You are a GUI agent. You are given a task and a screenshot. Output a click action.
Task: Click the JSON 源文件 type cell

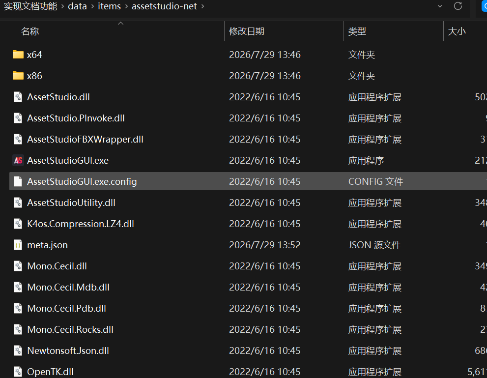[374, 245]
